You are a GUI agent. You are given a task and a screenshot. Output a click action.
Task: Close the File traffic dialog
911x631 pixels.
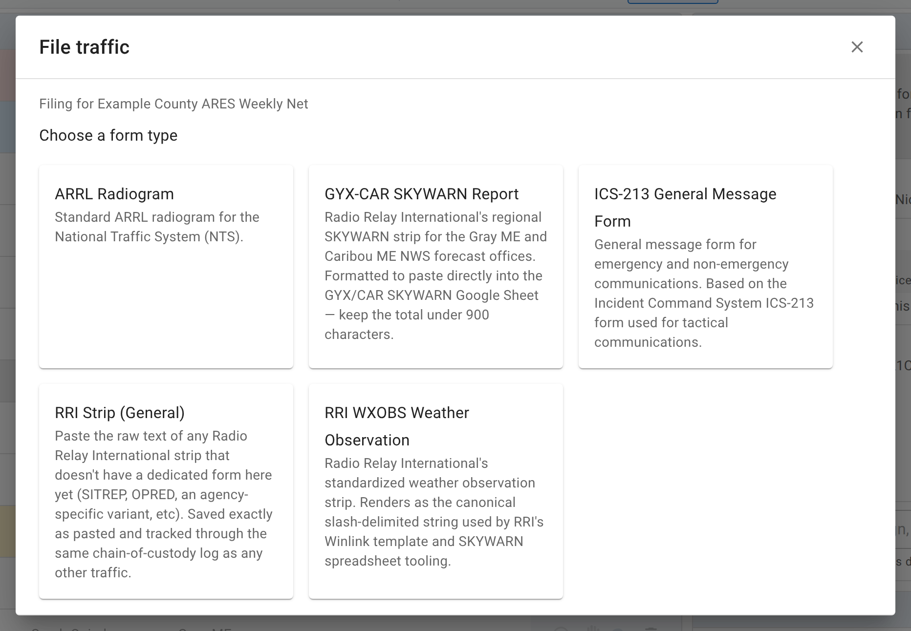pos(857,47)
